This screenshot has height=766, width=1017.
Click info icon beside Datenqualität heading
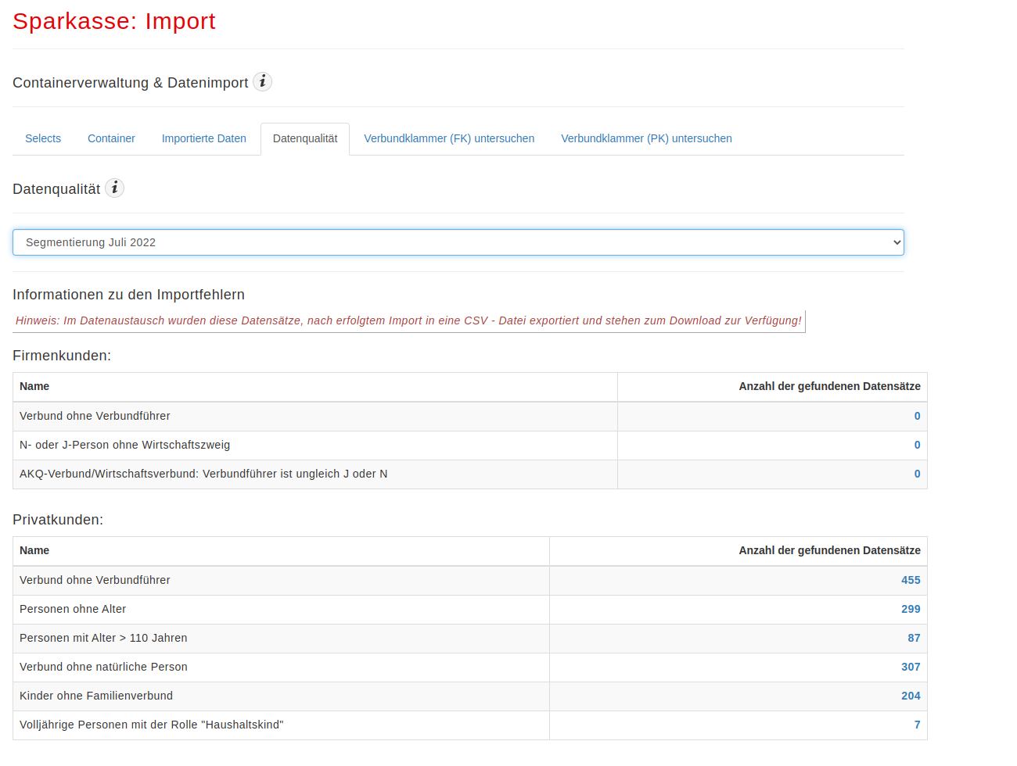pos(115,188)
